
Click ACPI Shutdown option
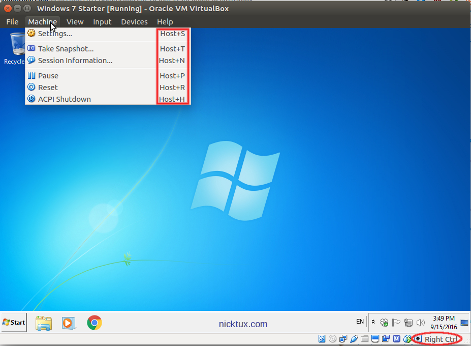[64, 99]
